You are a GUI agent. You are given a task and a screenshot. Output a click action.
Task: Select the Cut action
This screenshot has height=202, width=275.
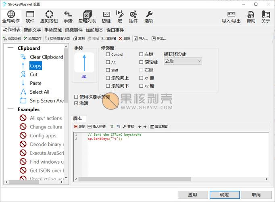(x=33, y=74)
